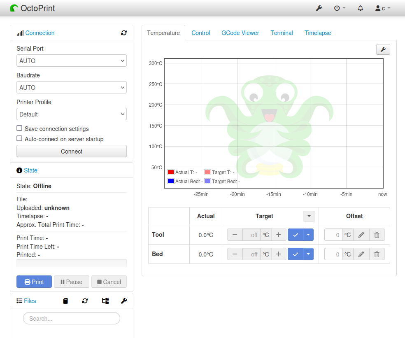Confirm Bed offset with pencil icon
Screen dimensions: 405x338
coord(361,254)
